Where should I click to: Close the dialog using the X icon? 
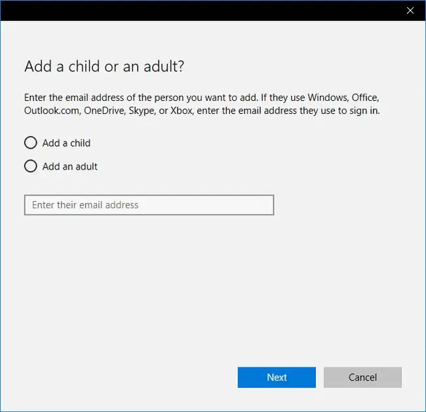410,10
